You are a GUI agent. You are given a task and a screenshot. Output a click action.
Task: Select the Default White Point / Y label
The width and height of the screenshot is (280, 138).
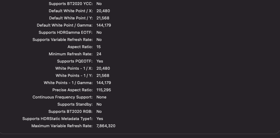tap(71, 18)
